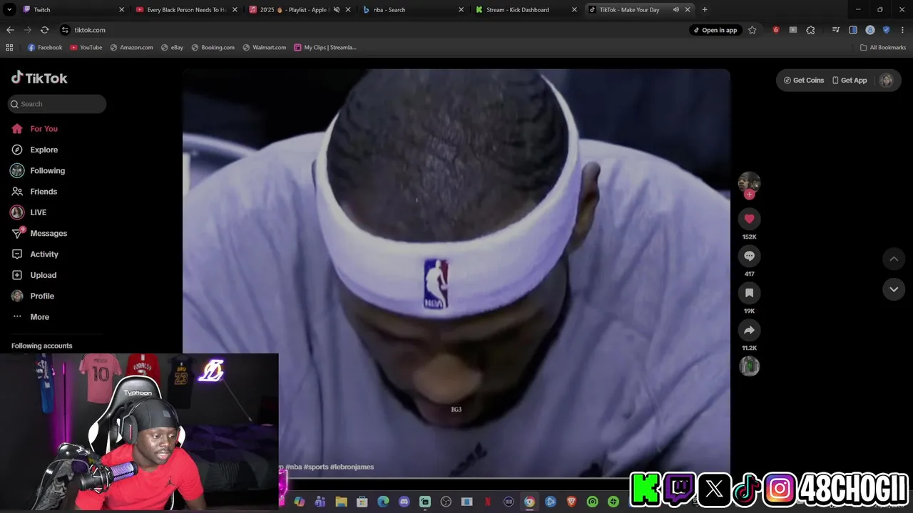Click the Get App button
Viewport: 913px width, 513px height.
tap(850, 81)
